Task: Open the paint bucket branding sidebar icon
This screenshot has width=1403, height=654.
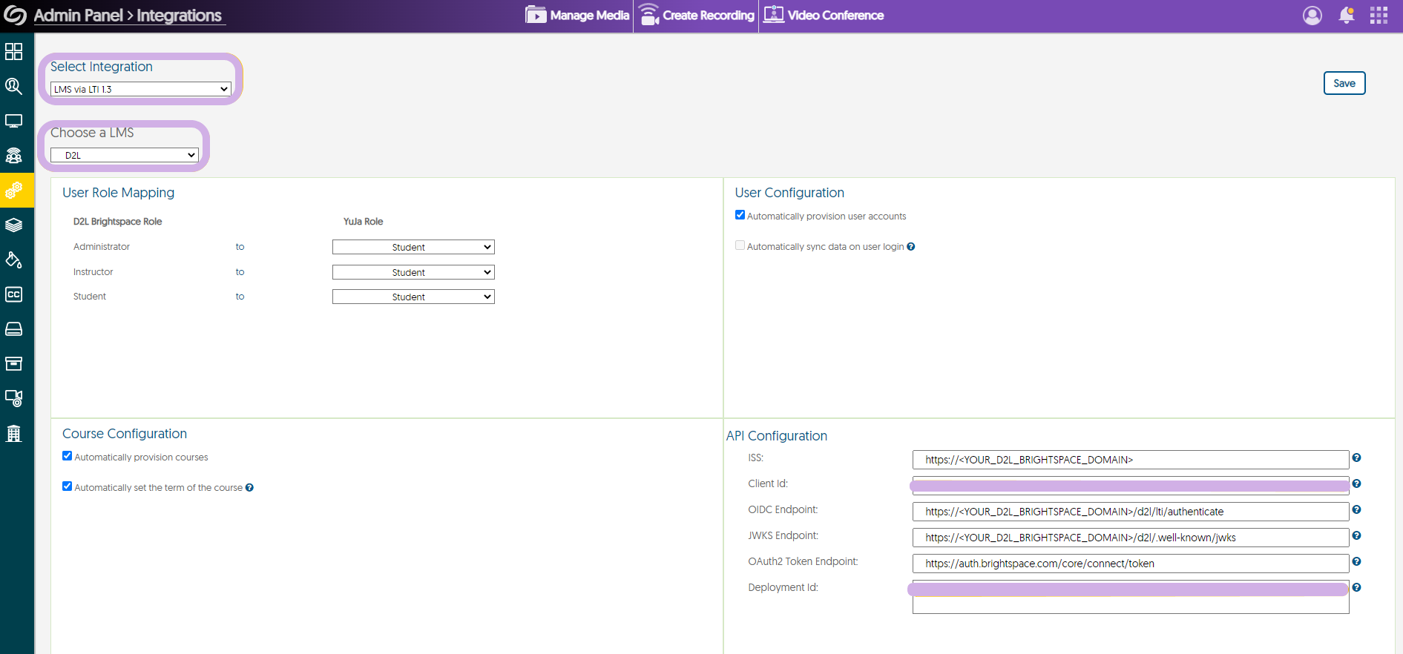Action: [x=13, y=260]
